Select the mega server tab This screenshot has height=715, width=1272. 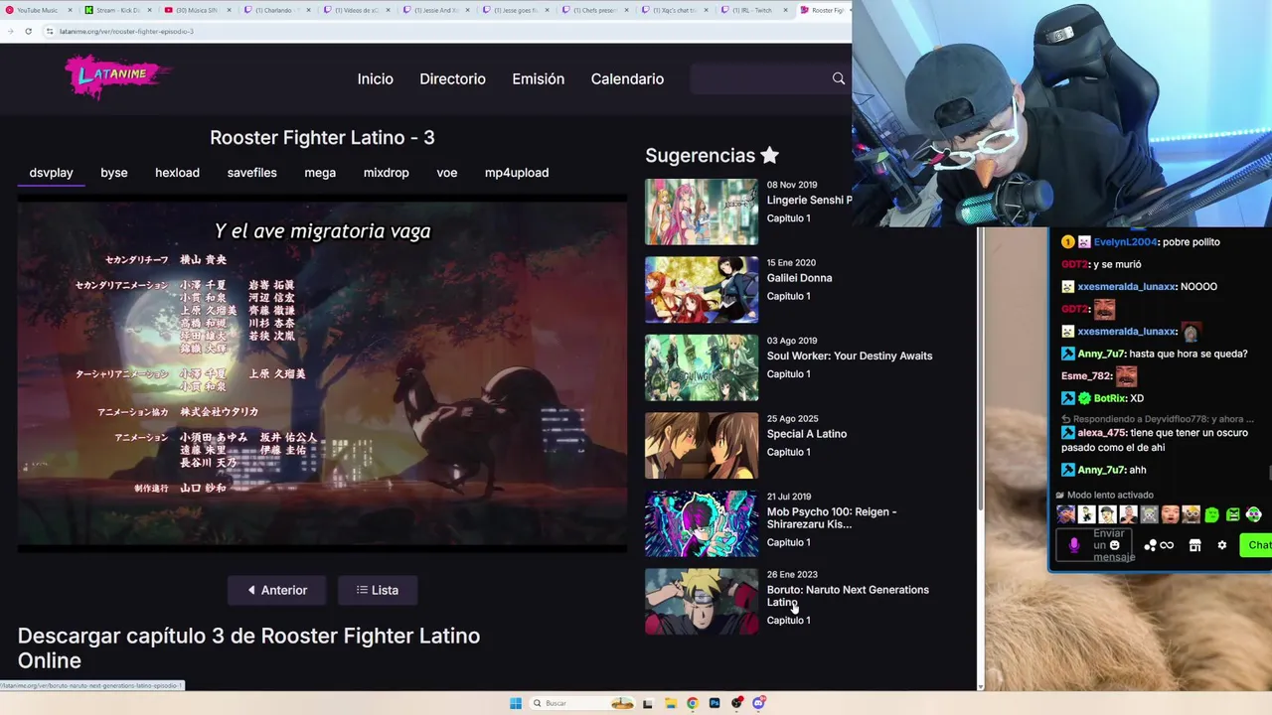click(x=320, y=173)
